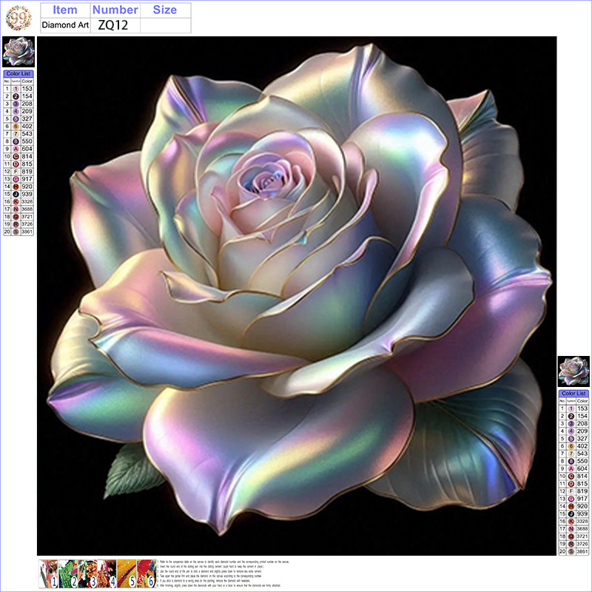Click the main holographic rose image
Image resolution: width=592 pixels, height=592 pixels.
[x=297, y=295]
